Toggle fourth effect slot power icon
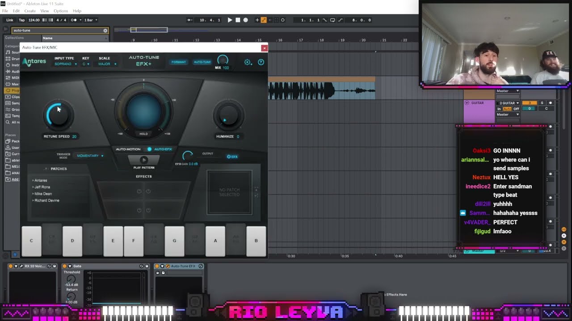 pos(148,210)
